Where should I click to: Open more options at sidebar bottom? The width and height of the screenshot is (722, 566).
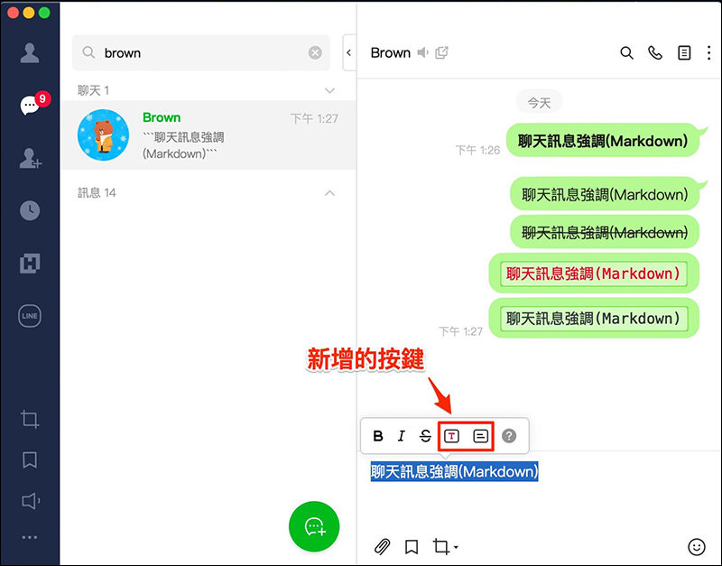(30, 538)
